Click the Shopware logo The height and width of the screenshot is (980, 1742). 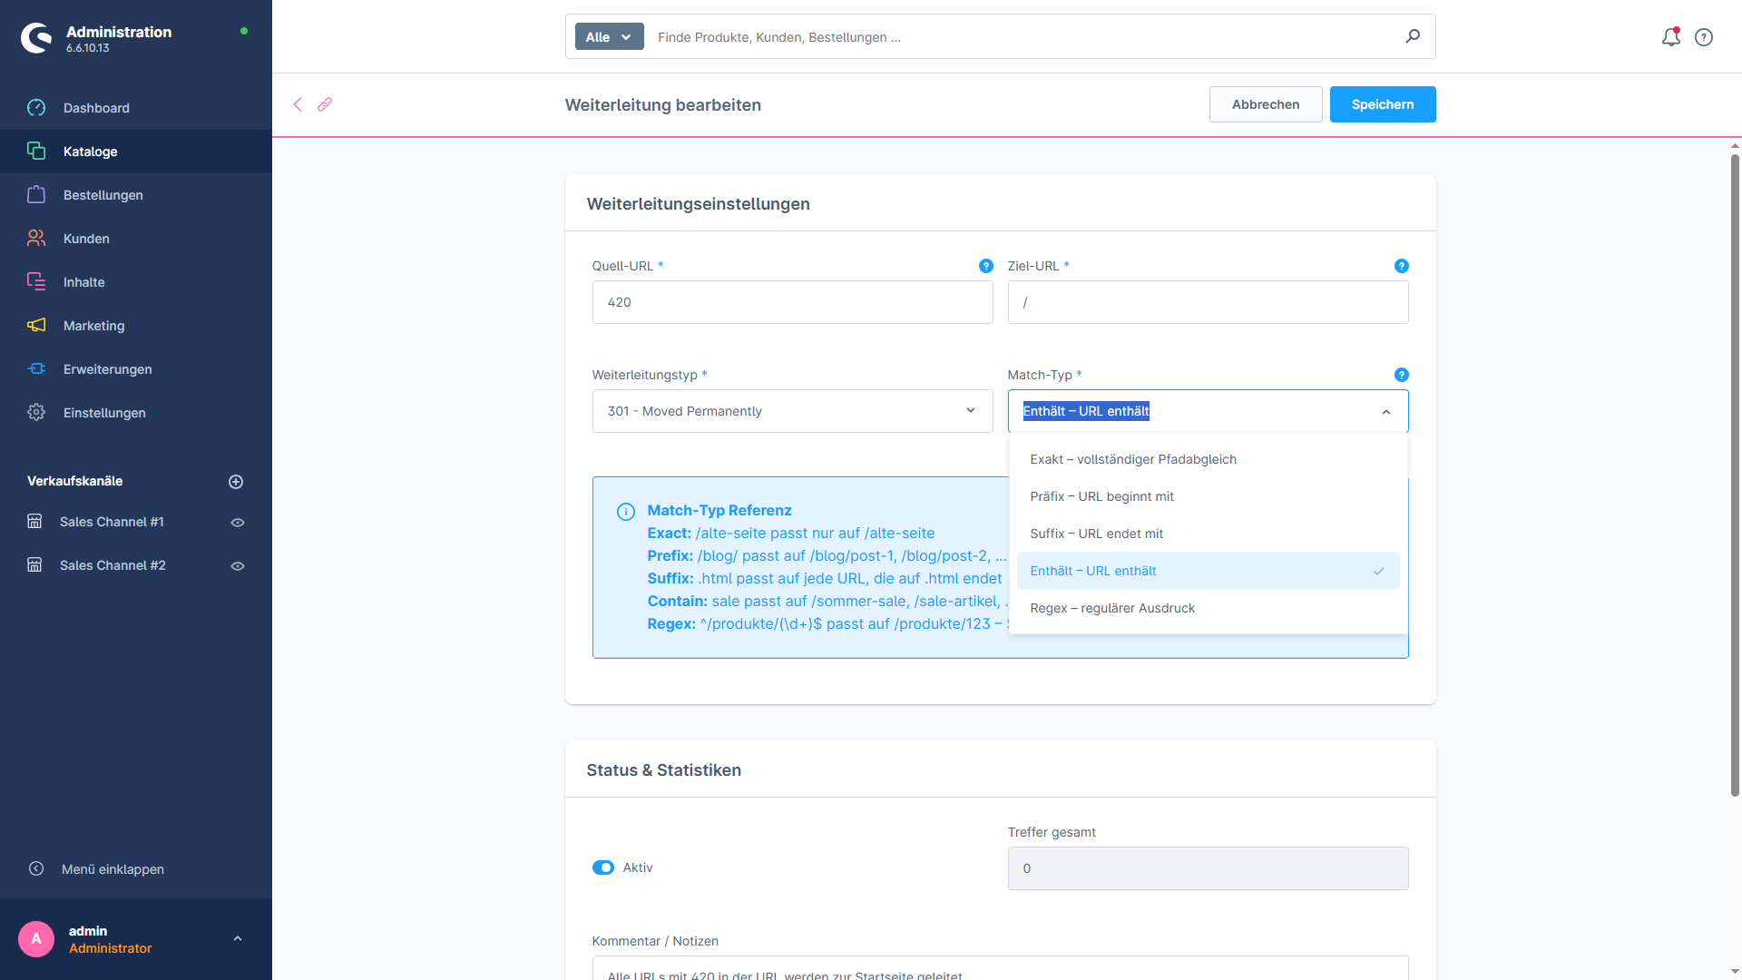36,38
